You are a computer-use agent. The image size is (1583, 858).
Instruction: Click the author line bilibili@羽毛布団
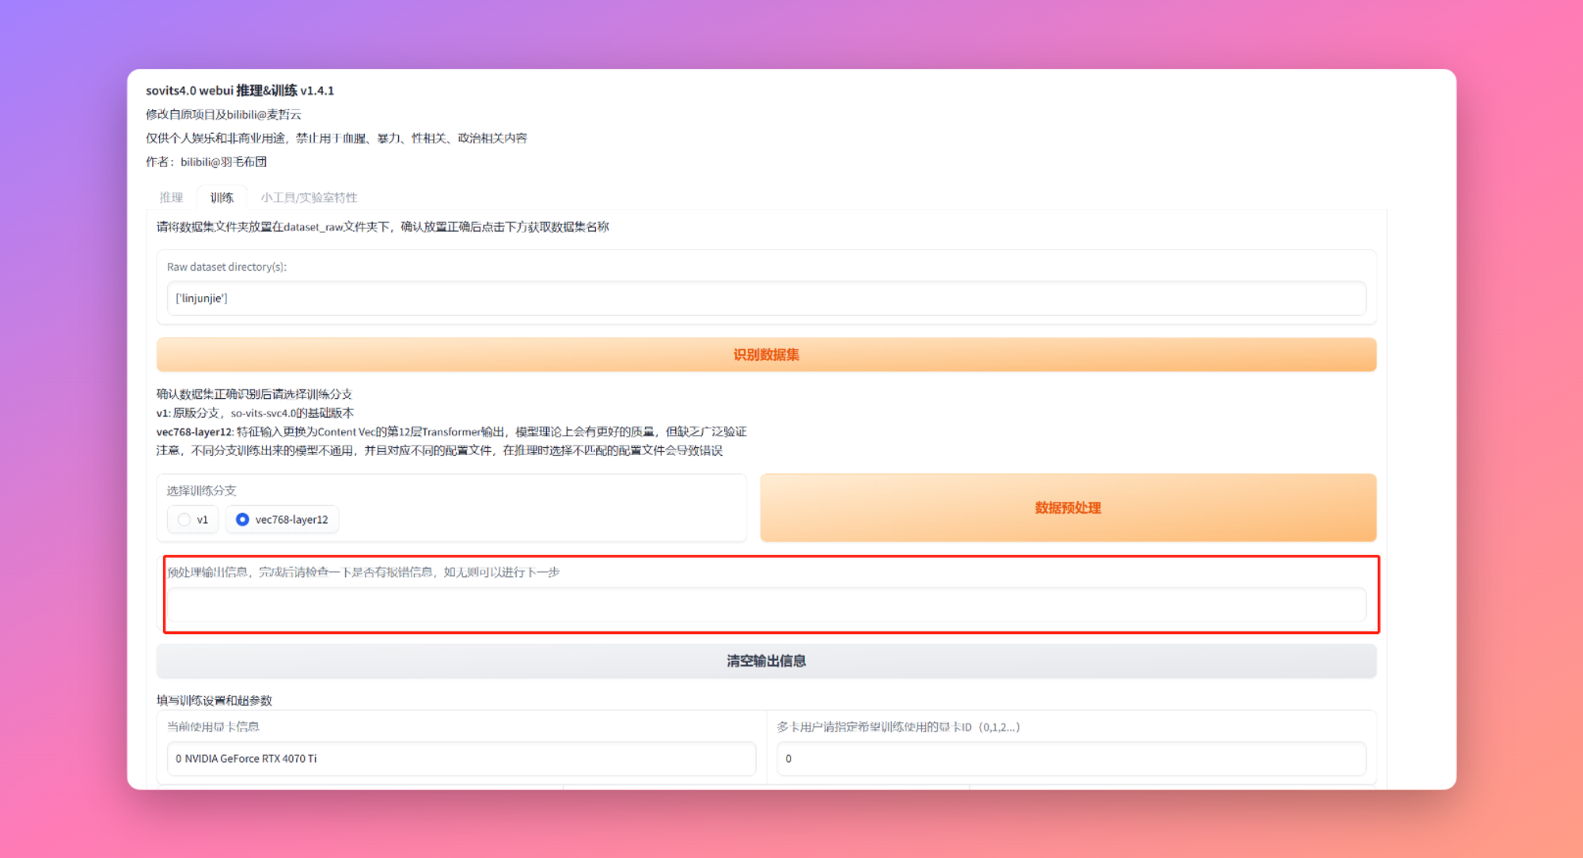pos(207,161)
